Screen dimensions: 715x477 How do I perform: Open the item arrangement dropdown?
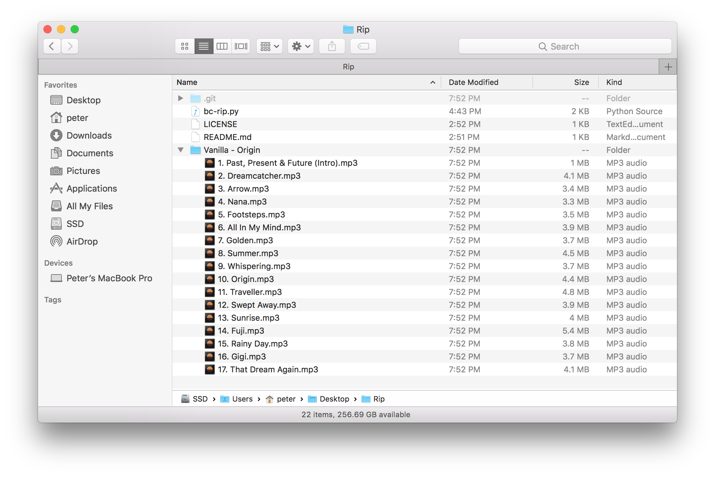(270, 46)
